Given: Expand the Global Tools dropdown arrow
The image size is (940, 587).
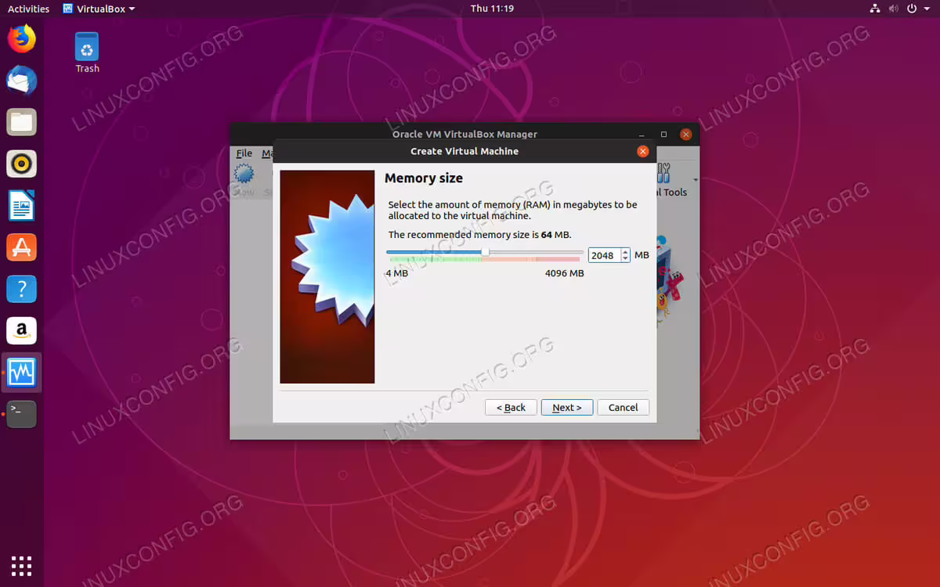Looking at the screenshot, I should point(696,180).
